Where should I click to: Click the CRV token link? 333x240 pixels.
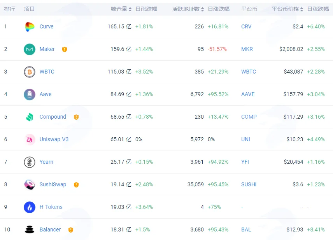246,26
